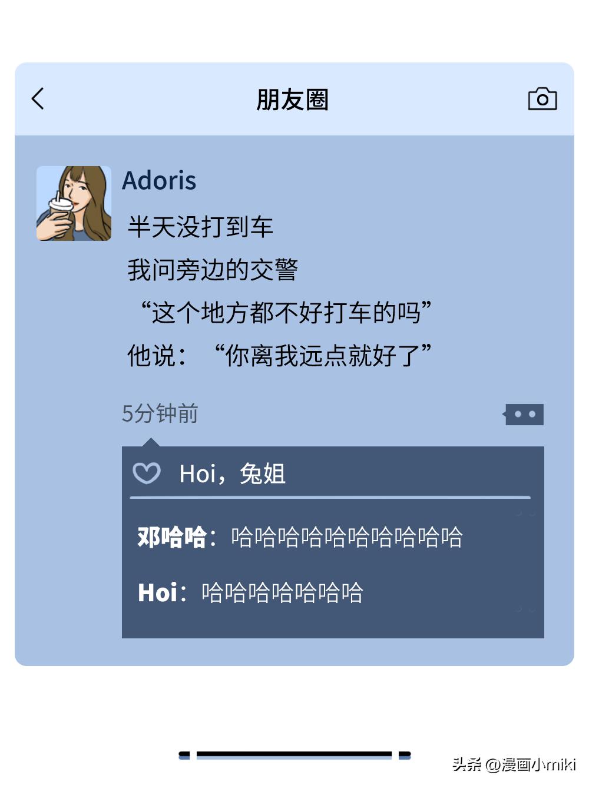Screen dimensions: 589x785
Task: Tap the post line 我问旁边的交警
Action: (213, 270)
